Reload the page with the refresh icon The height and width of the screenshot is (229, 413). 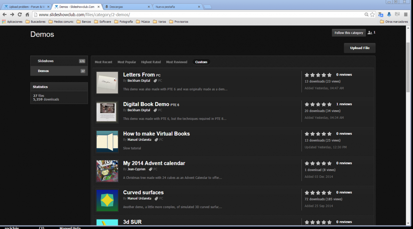coord(20,14)
